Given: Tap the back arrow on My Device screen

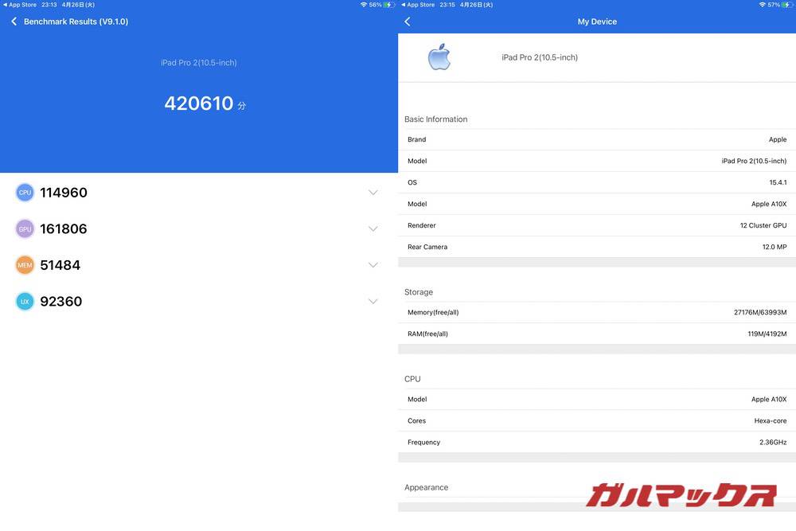Looking at the screenshot, I should pyautogui.click(x=407, y=21).
